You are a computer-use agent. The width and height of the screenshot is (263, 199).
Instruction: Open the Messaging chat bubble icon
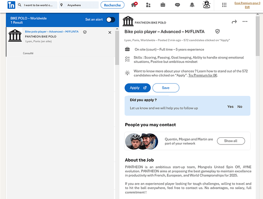(177, 5)
